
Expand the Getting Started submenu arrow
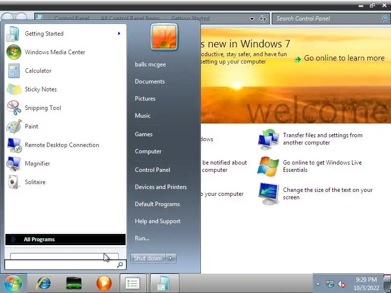click(x=119, y=33)
